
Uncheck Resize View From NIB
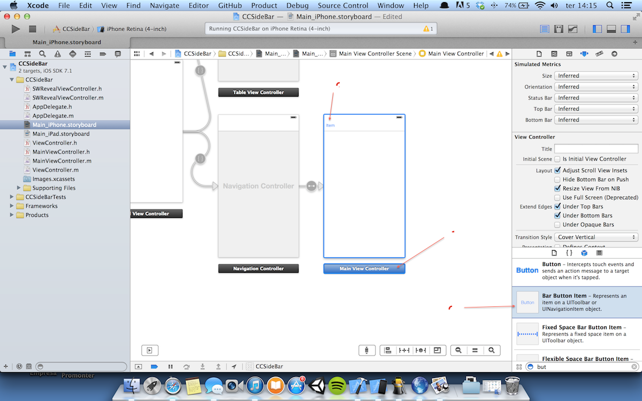coord(557,189)
